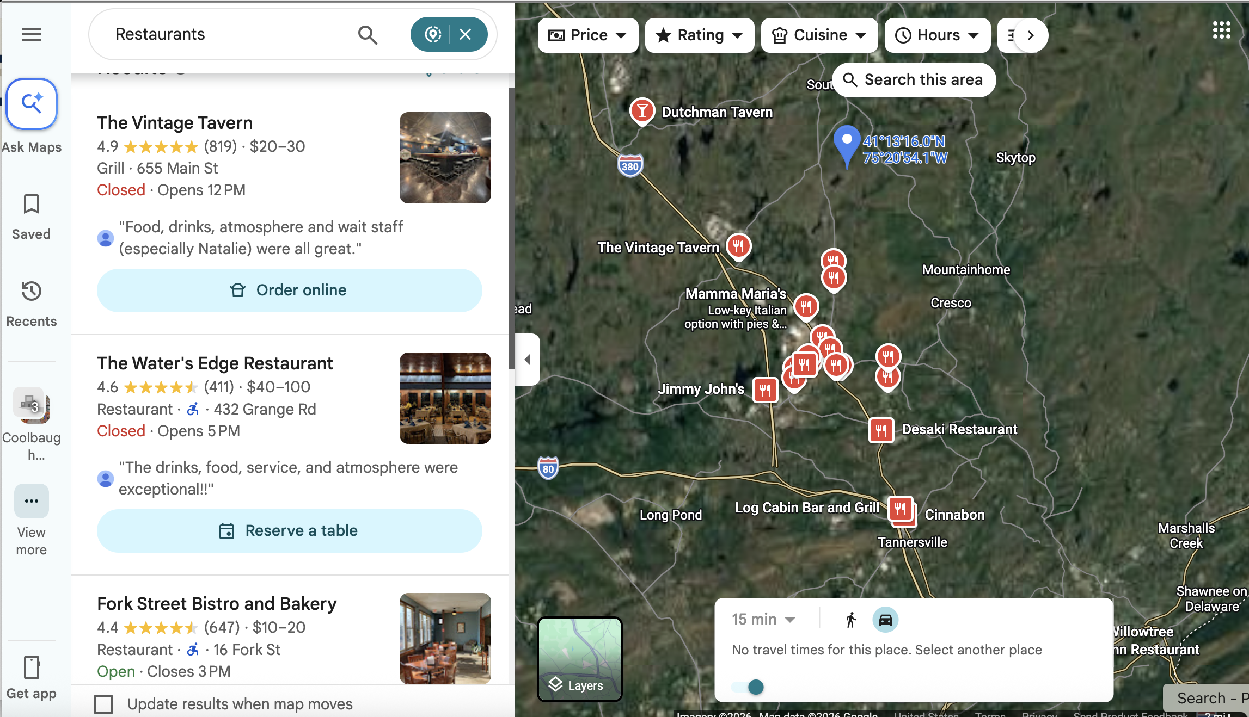This screenshot has height=717, width=1249.
Task: View Fork Street Bistro photo
Action: 445,638
